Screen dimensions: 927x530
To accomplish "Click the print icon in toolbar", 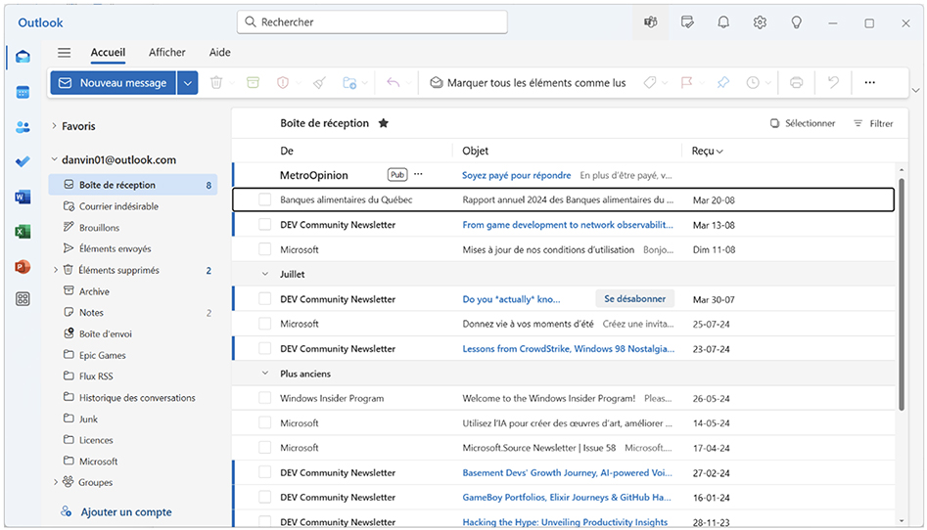I will pyautogui.click(x=796, y=83).
